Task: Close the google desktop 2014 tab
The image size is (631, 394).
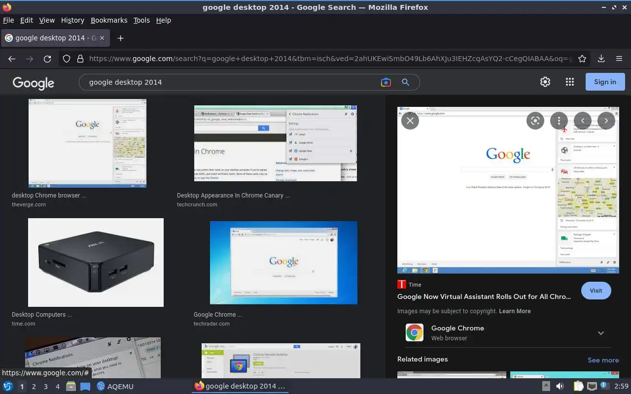Action: tap(102, 38)
